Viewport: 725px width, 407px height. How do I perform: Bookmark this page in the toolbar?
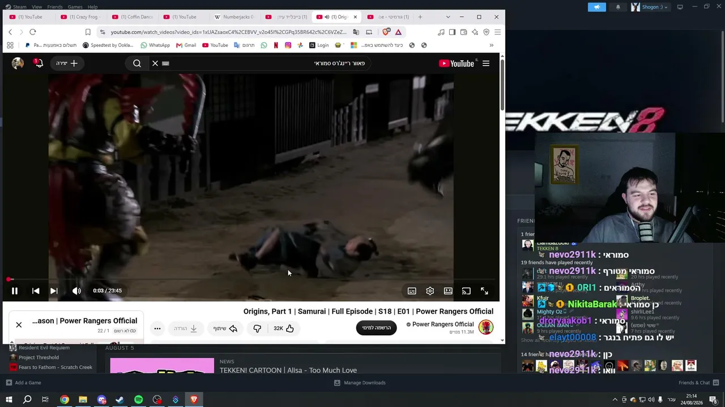[88, 32]
